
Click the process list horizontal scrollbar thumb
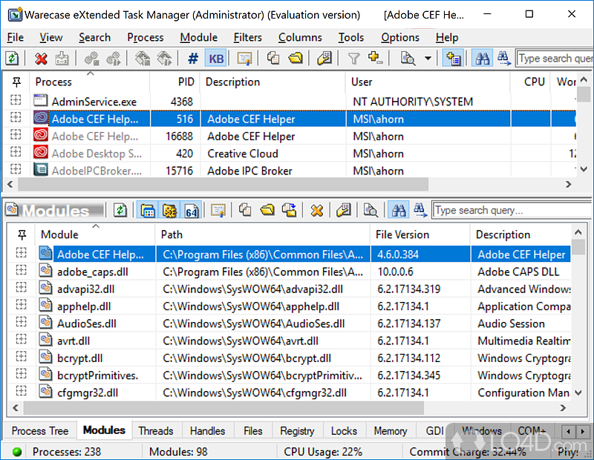click(223, 185)
